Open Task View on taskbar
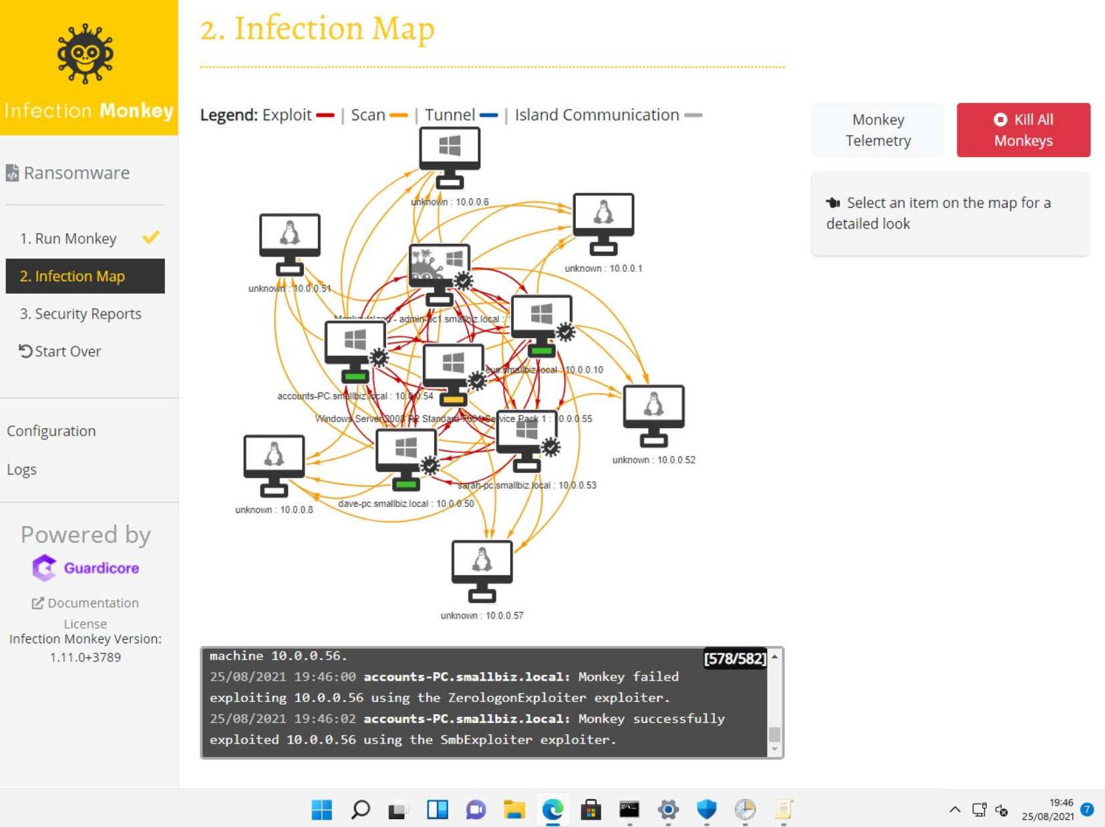The height and width of the screenshot is (827, 1105). [398, 810]
